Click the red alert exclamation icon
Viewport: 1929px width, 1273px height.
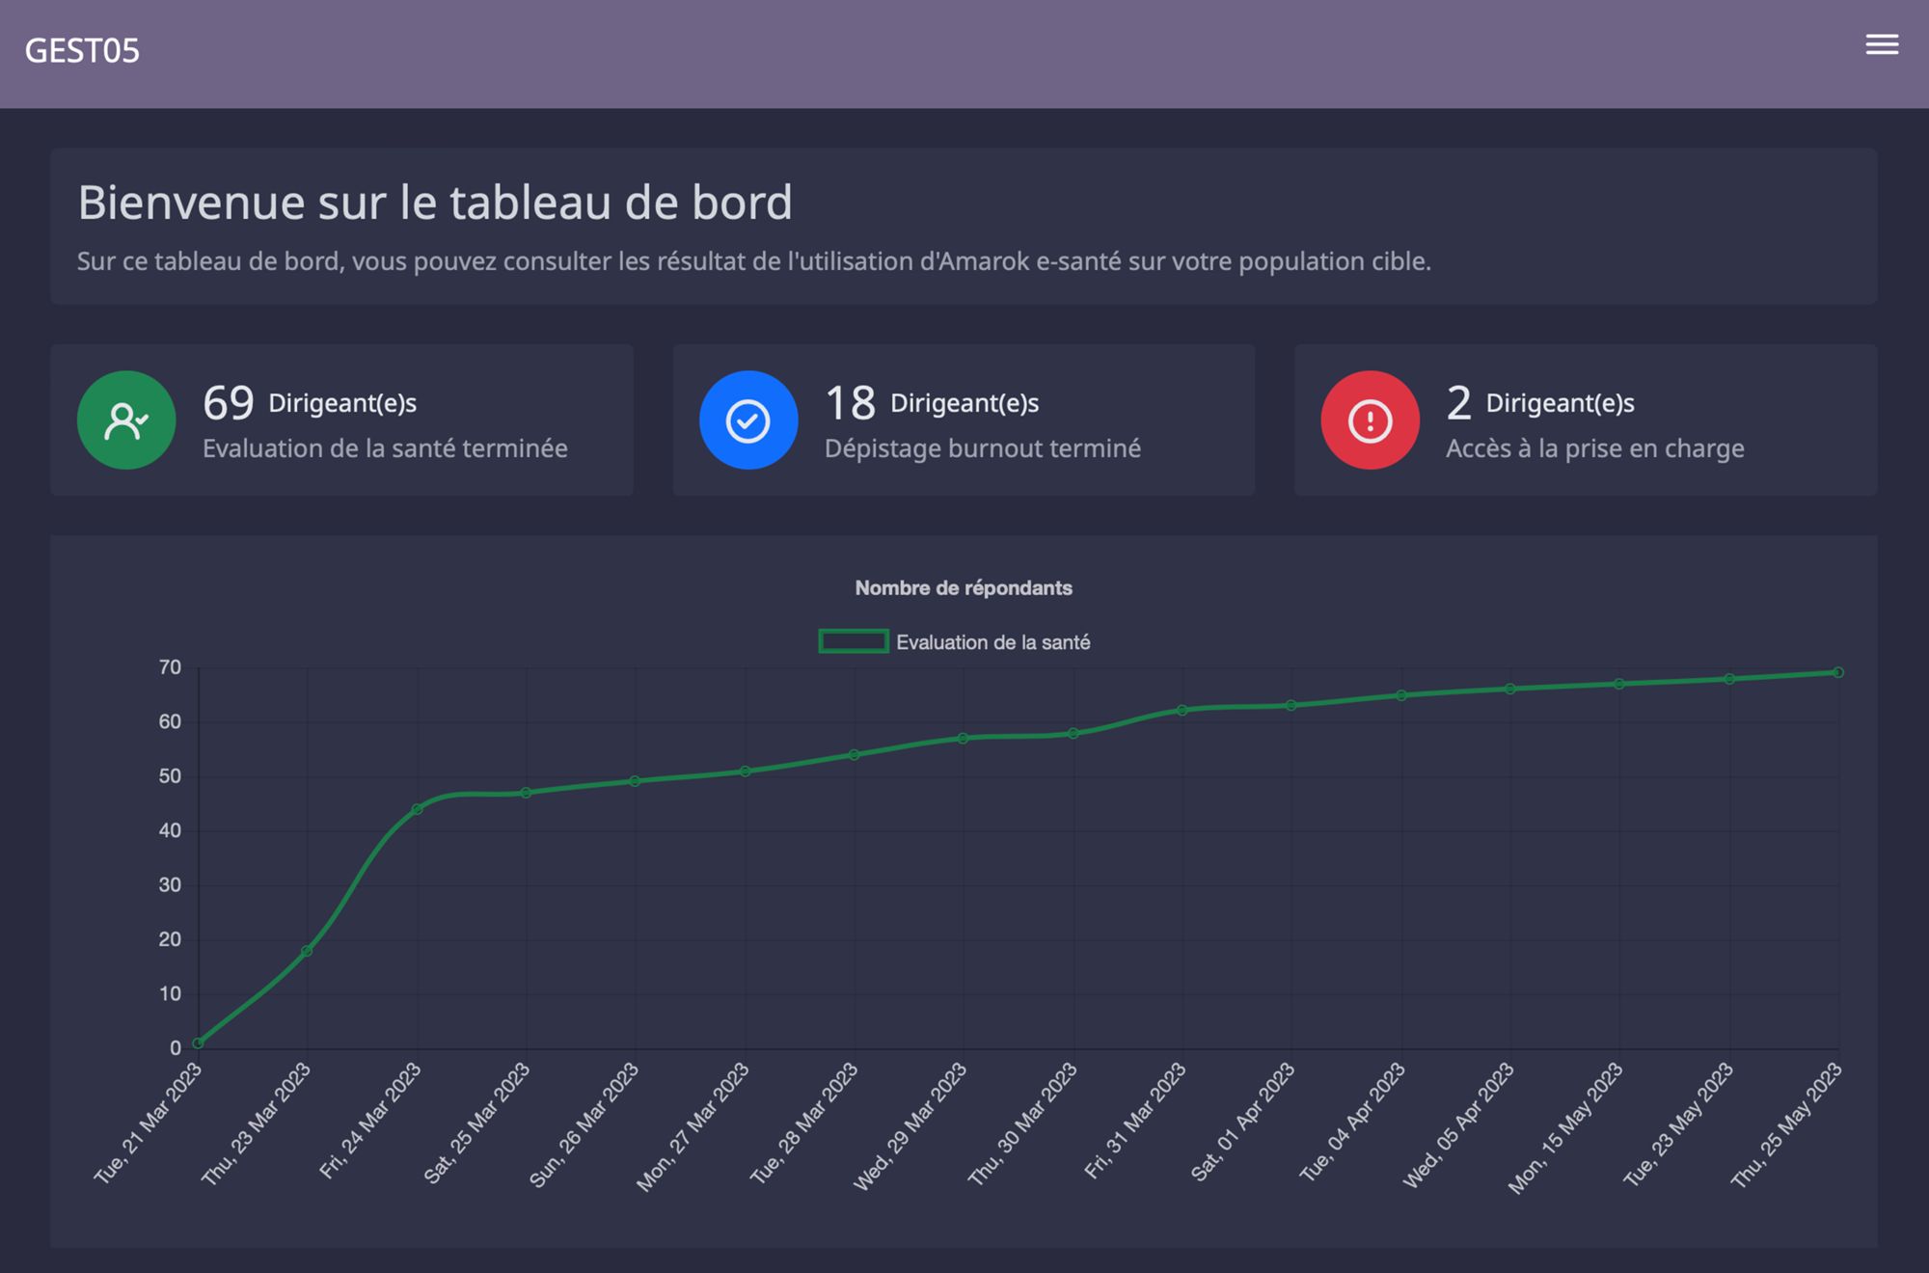(x=1370, y=420)
